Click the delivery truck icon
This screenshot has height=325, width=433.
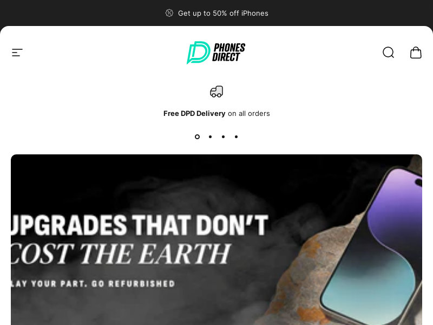pyautogui.click(x=216, y=92)
